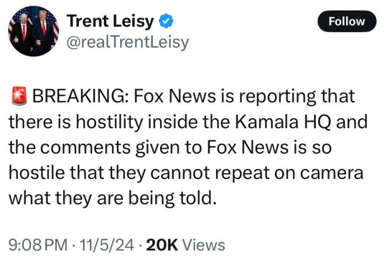The image size is (392, 260).
Task: Click the blue verified checkmark badge
Action: (x=166, y=22)
